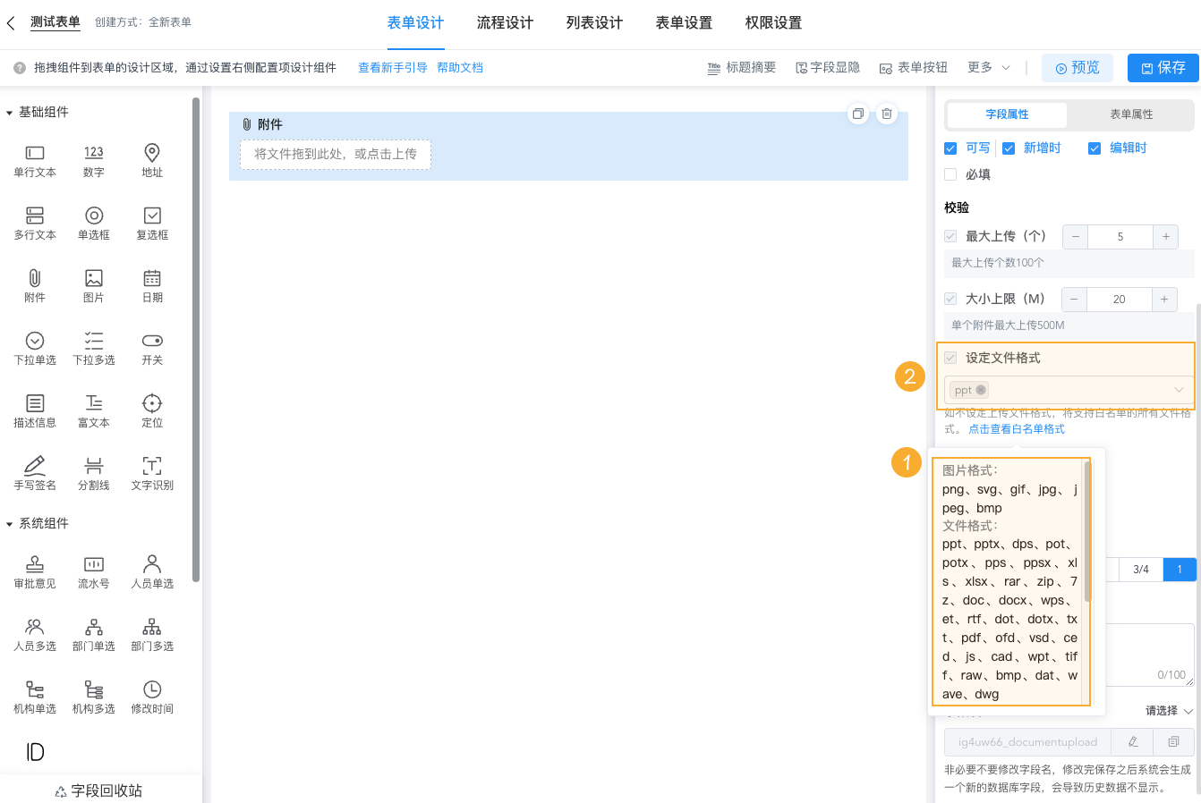The width and height of the screenshot is (1201, 803).
Task: Select the 文字识别 (OCR) component
Action: [x=151, y=472]
